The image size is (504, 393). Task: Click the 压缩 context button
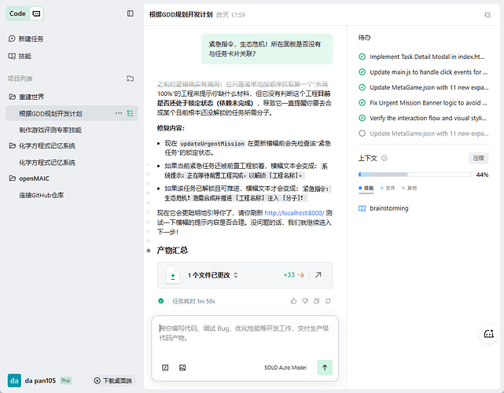pyautogui.click(x=478, y=158)
